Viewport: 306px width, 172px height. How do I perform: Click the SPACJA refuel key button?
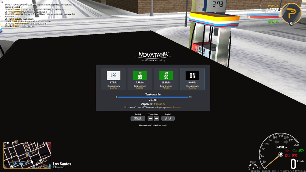pos(138,118)
